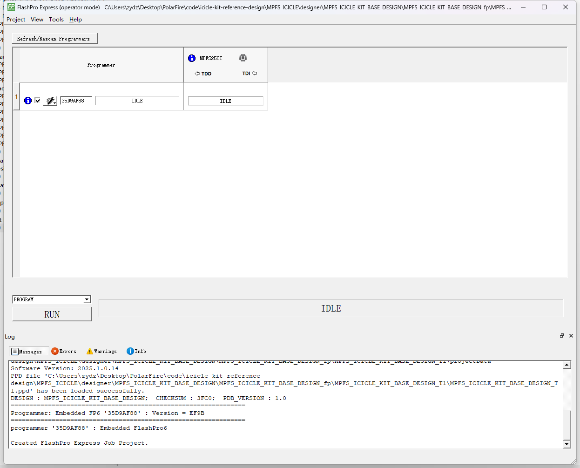Viewport: 580px width, 468px height.
Task: Switch to the Info log tab
Action: 136,351
